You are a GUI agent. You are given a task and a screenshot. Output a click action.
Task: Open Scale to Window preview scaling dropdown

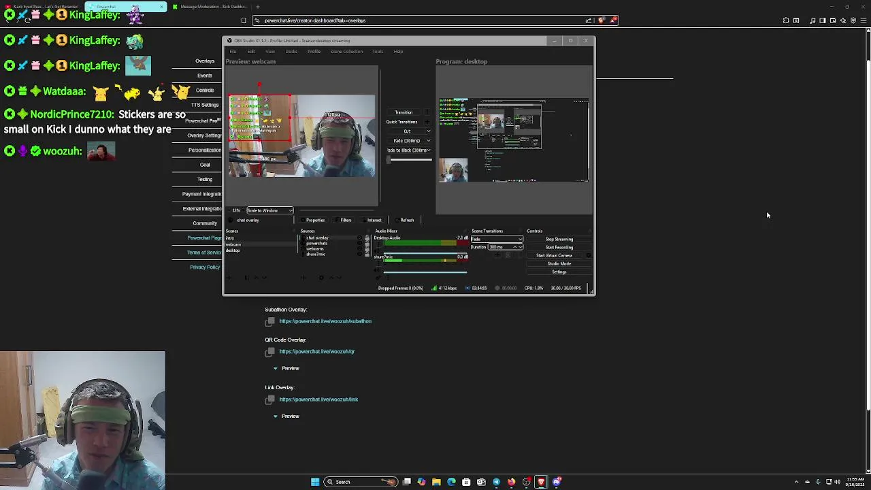pos(269,210)
